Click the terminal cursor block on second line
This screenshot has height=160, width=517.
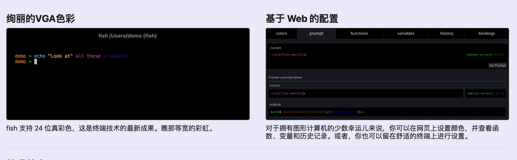click(36, 61)
